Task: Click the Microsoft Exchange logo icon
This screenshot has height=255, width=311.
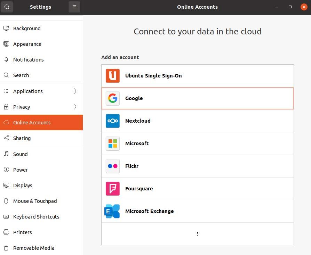Action: (112, 211)
